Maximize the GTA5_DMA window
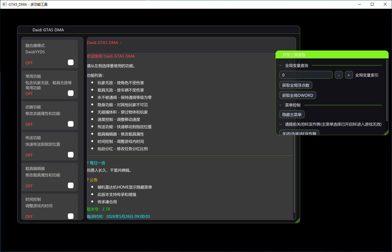 pyautogui.click(x=372, y=4)
